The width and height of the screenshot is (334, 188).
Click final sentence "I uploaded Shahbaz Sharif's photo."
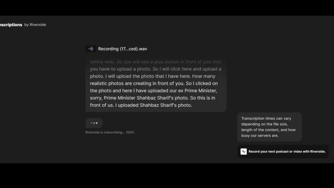click(x=153, y=105)
